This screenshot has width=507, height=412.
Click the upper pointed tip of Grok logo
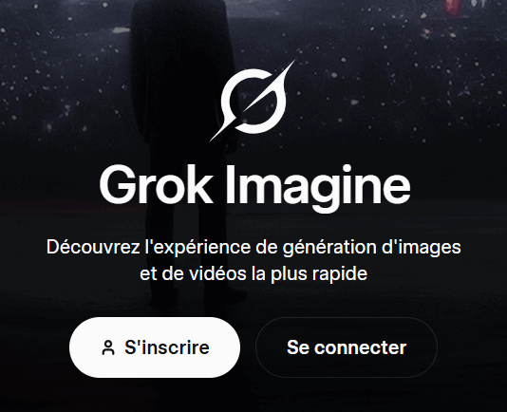click(x=291, y=65)
